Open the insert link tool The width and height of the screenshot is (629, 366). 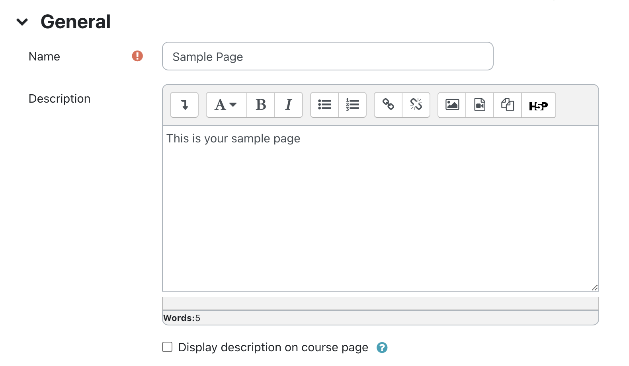tap(388, 105)
